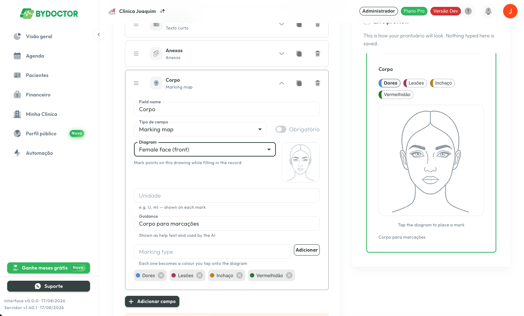Click the Marking type input
The image size is (524, 316).
212,252
